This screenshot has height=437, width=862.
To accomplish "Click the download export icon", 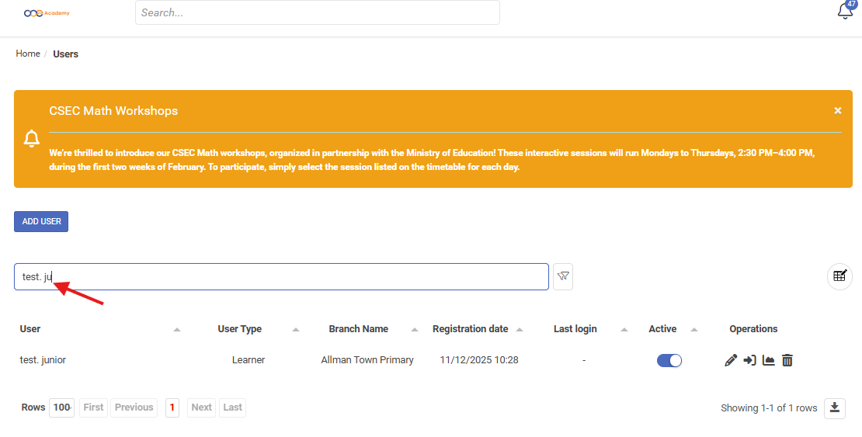I will [x=835, y=408].
